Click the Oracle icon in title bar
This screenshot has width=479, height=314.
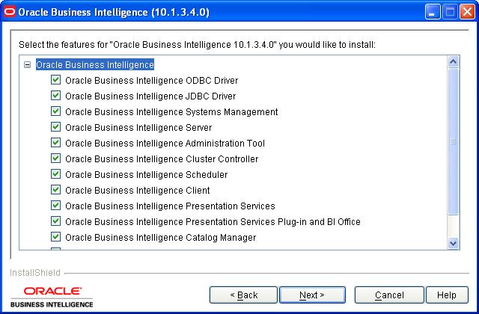10,12
